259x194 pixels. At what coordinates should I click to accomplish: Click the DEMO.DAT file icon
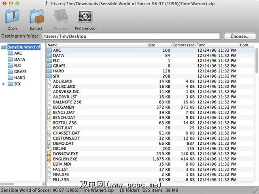tap(49, 143)
